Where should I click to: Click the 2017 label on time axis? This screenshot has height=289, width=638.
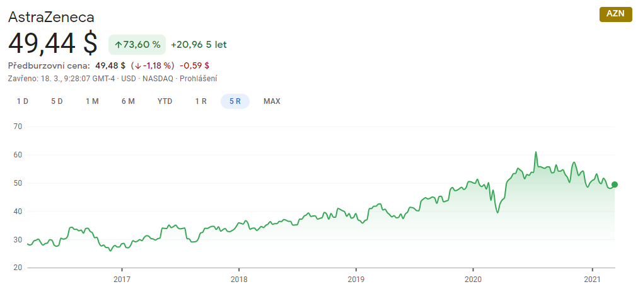coord(122,281)
